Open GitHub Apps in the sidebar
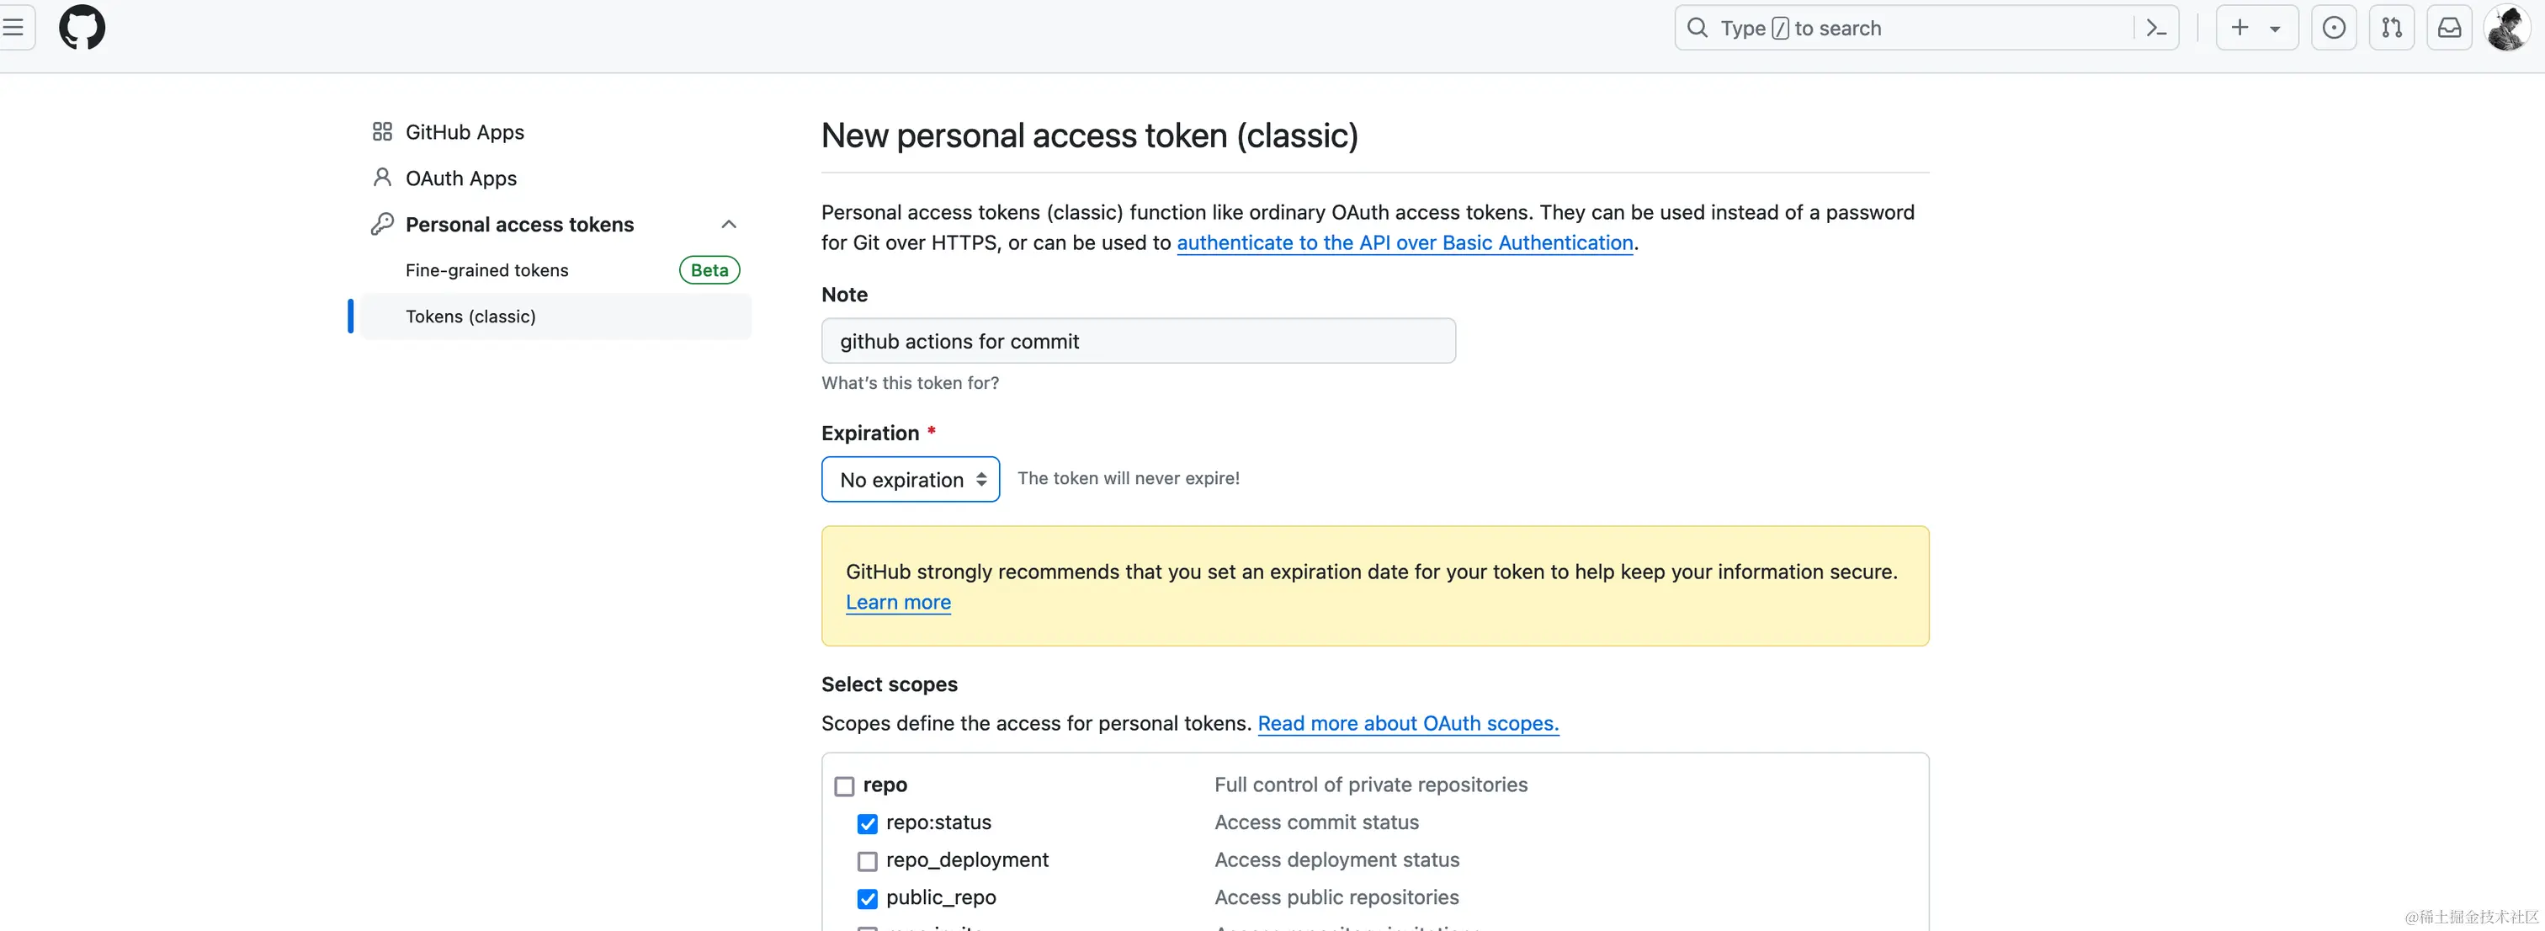Image resolution: width=2545 pixels, height=931 pixels. [465, 132]
